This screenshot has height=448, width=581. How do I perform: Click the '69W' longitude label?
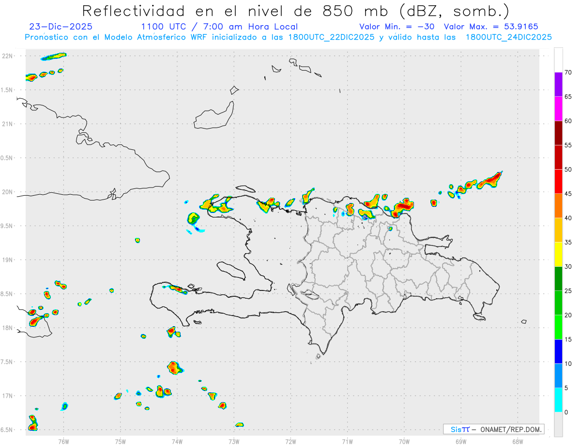(x=461, y=441)
